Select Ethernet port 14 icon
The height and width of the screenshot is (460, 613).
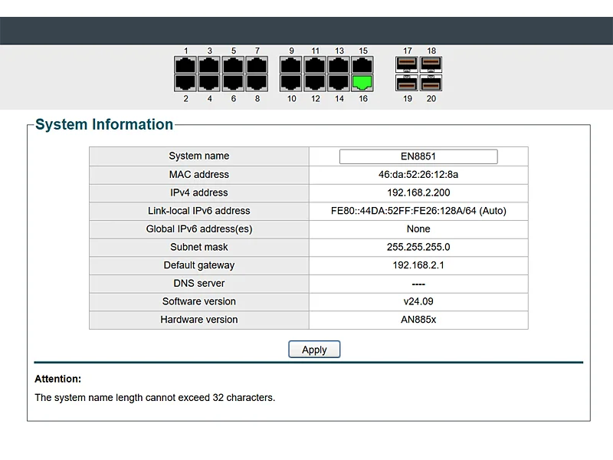coord(339,83)
